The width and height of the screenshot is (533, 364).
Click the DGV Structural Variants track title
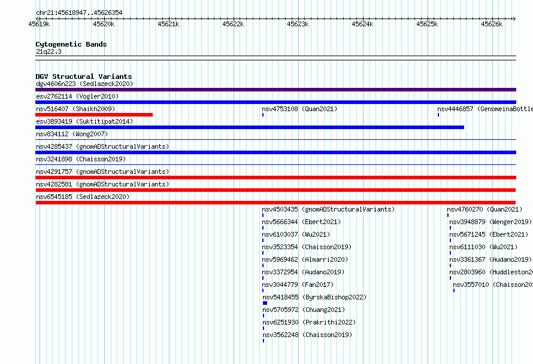pos(84,77)
